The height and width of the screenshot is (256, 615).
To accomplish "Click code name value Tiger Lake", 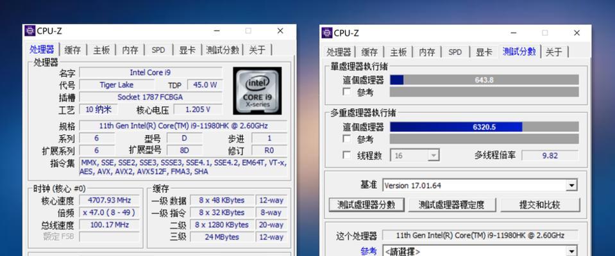I will [117, 85].
